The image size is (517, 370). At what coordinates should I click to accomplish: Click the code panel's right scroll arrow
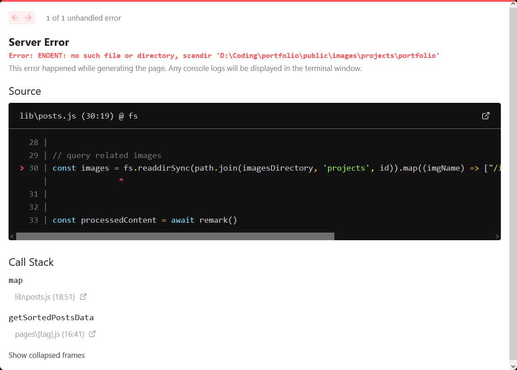[497, 236]
